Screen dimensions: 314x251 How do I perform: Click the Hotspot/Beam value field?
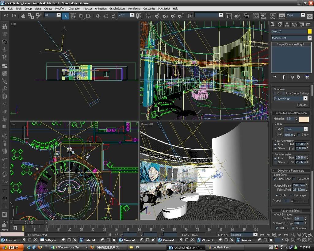[298, 185]
